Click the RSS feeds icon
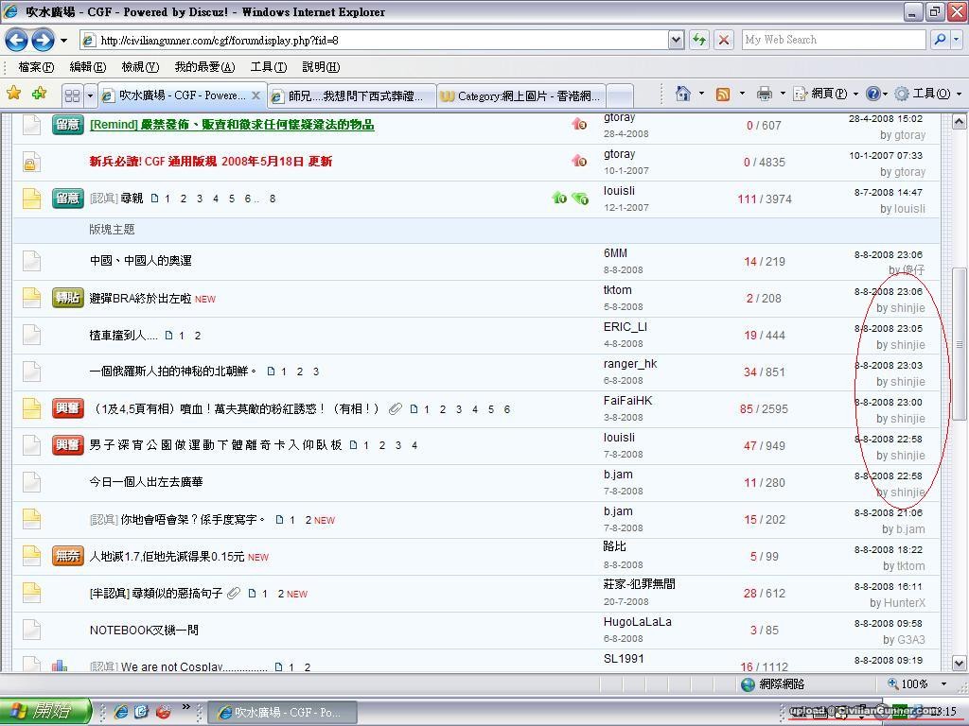Screen dimensions: 969x726 (x=723, y=94)
